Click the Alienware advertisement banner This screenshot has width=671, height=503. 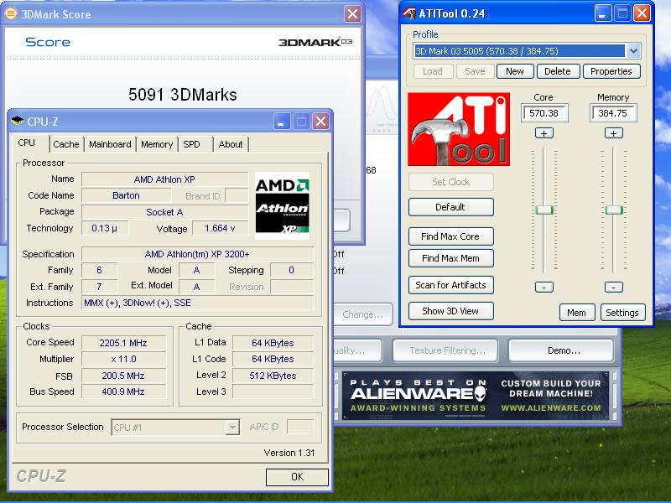[476, 396]
